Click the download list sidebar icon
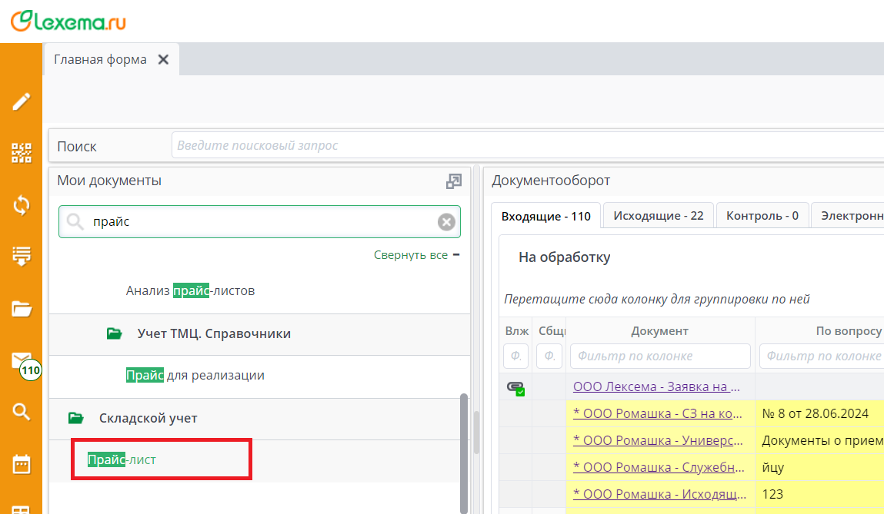The height and width of the screenshot is (514, 884). click(22, 256)
